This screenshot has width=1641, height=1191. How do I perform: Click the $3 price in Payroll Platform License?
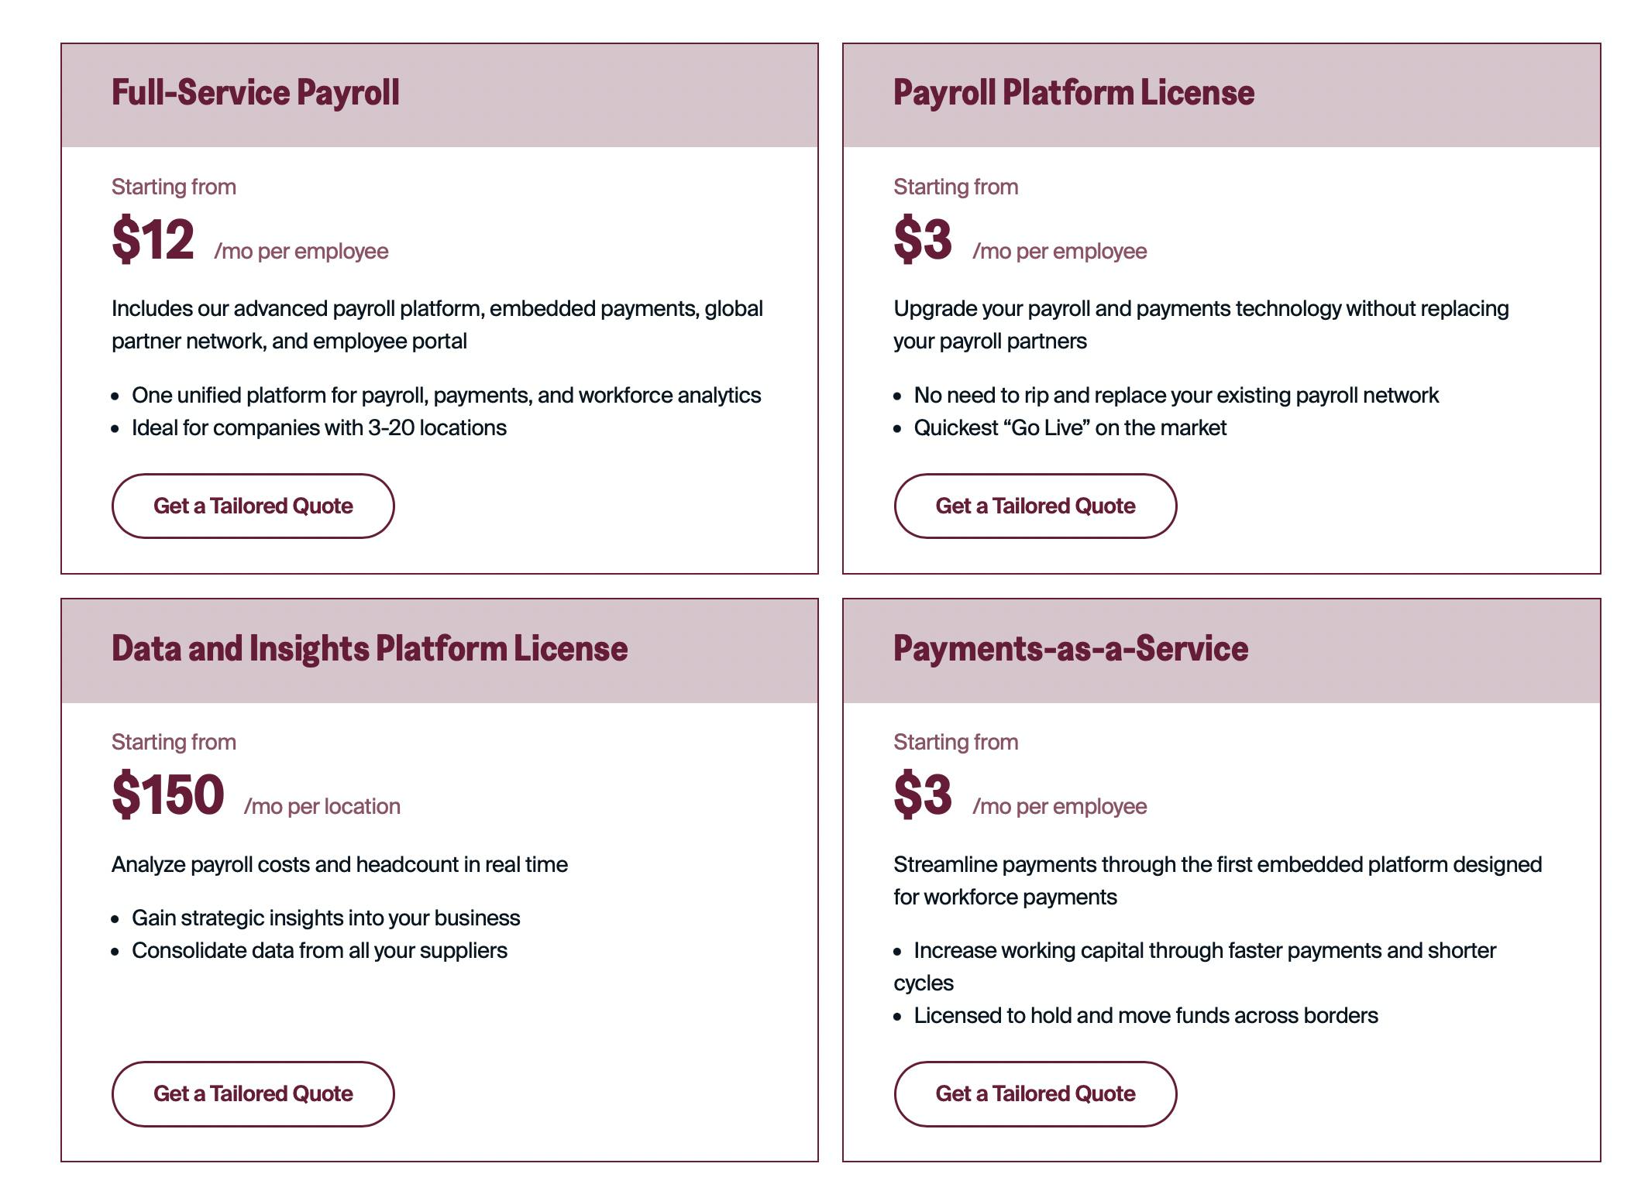click(922, 239)
